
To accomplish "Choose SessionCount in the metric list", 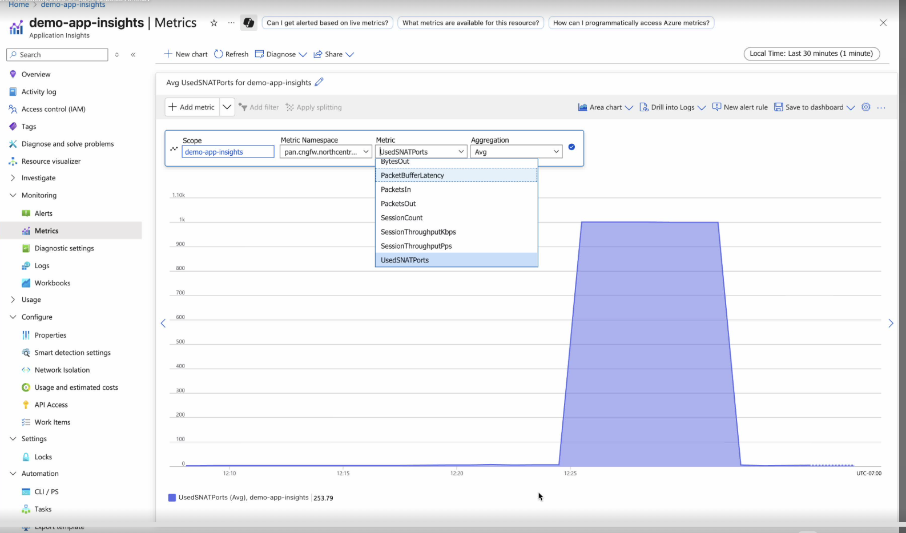I will pyautogui.click(x=402, y=218).
